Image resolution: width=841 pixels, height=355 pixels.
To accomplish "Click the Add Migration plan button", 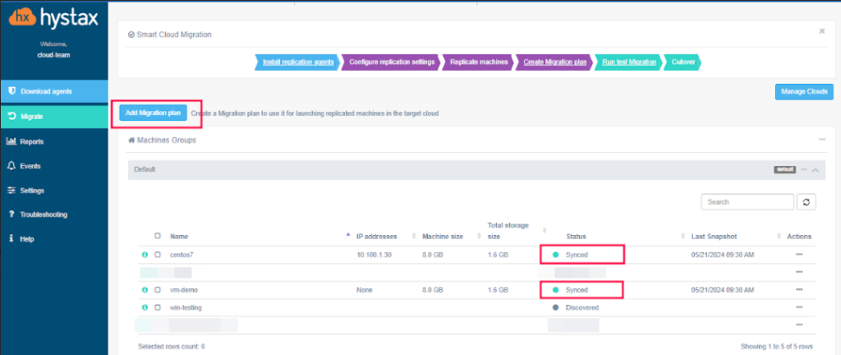I will [150, 113].
